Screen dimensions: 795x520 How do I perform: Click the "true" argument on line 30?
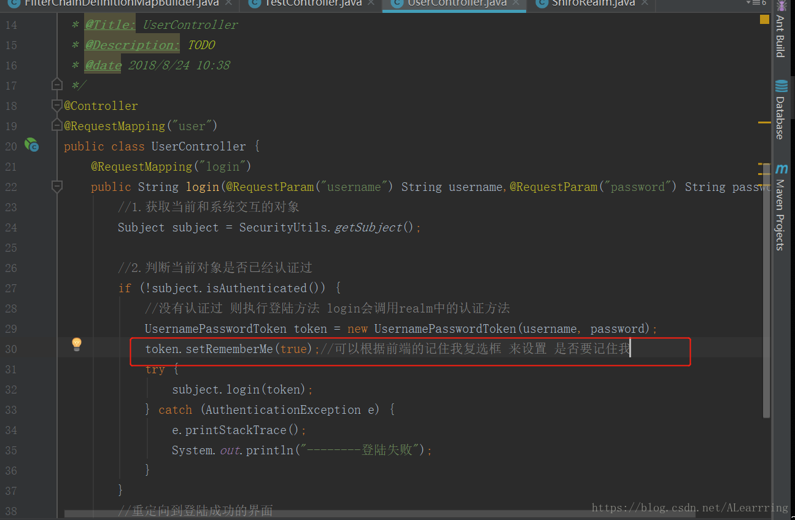[293, 349]
